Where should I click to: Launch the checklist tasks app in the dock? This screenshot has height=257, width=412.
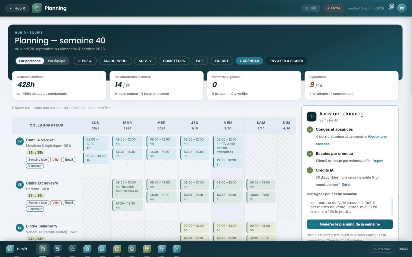117,249
